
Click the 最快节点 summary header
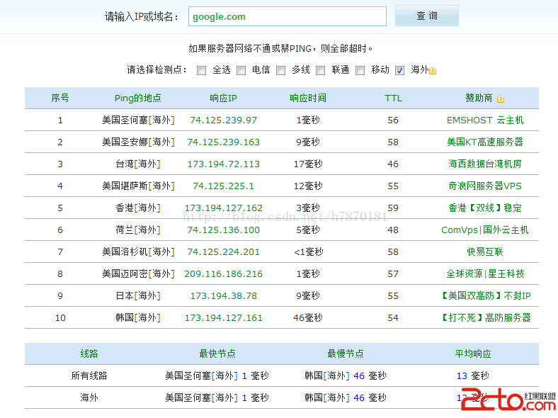pyautogui.click(x=217, y=354)
